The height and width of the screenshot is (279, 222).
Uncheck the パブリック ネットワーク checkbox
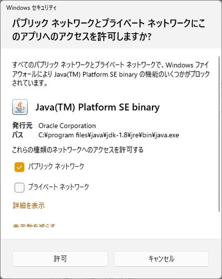pos(19,167)
